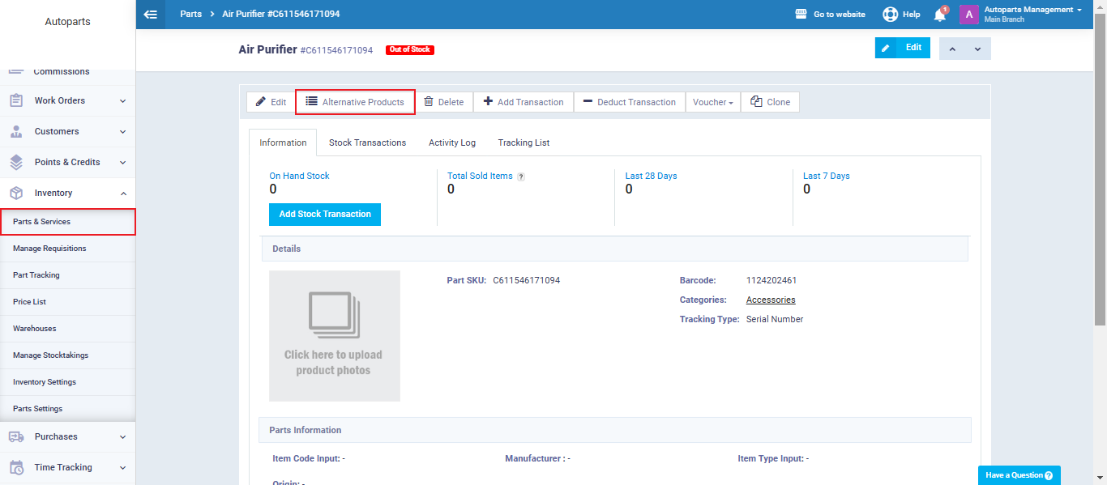Click the Last 7 Days link
Viewport: 1107px width, 485px height.
tap(827, 176)
